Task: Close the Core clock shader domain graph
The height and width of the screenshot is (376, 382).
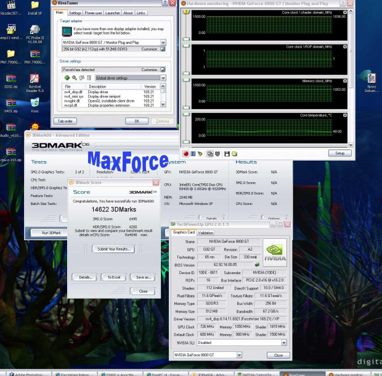Action: pyautogui.click(x=345, y=12)
